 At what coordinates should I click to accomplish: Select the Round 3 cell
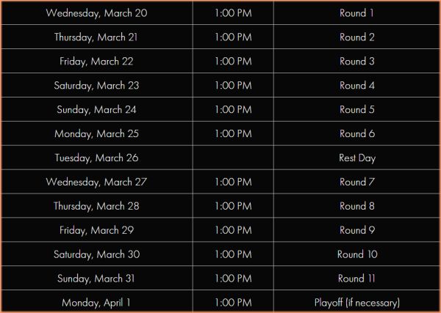point(356,62)
